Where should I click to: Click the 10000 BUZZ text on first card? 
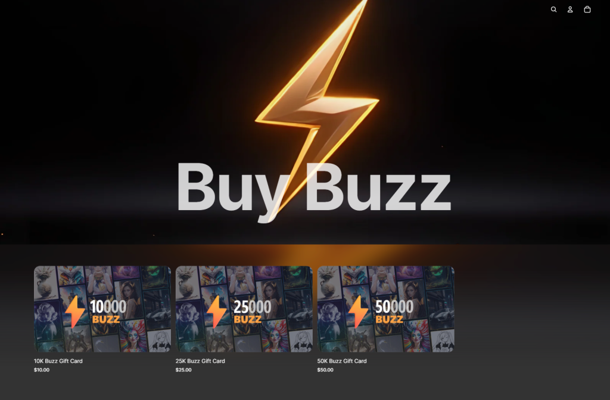point(108,312)
